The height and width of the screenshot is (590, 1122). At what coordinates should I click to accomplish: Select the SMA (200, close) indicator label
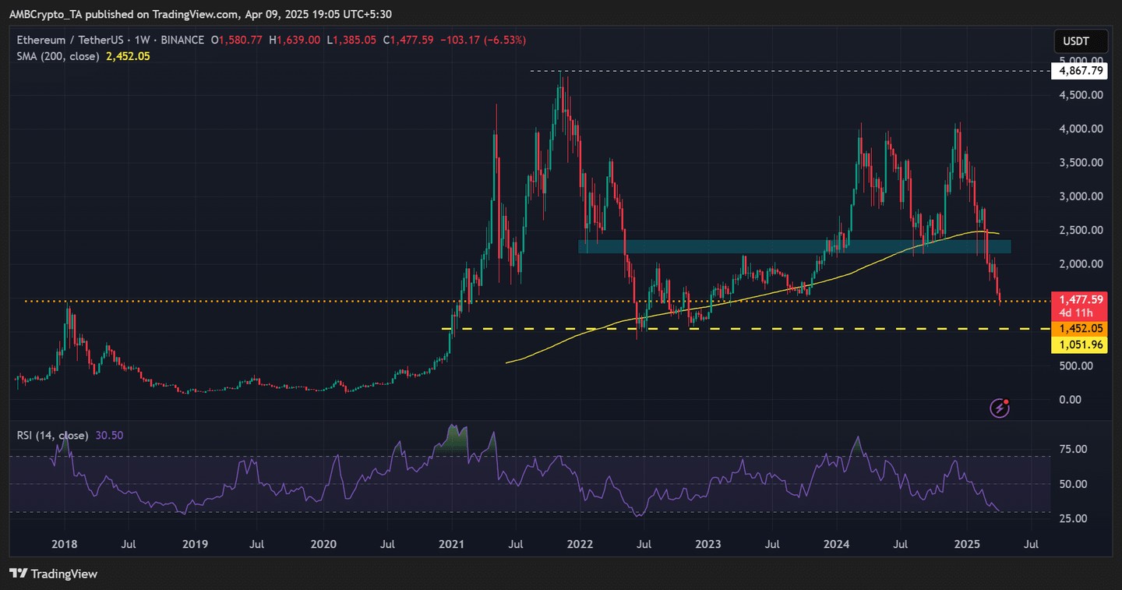[x=57, y=56]
